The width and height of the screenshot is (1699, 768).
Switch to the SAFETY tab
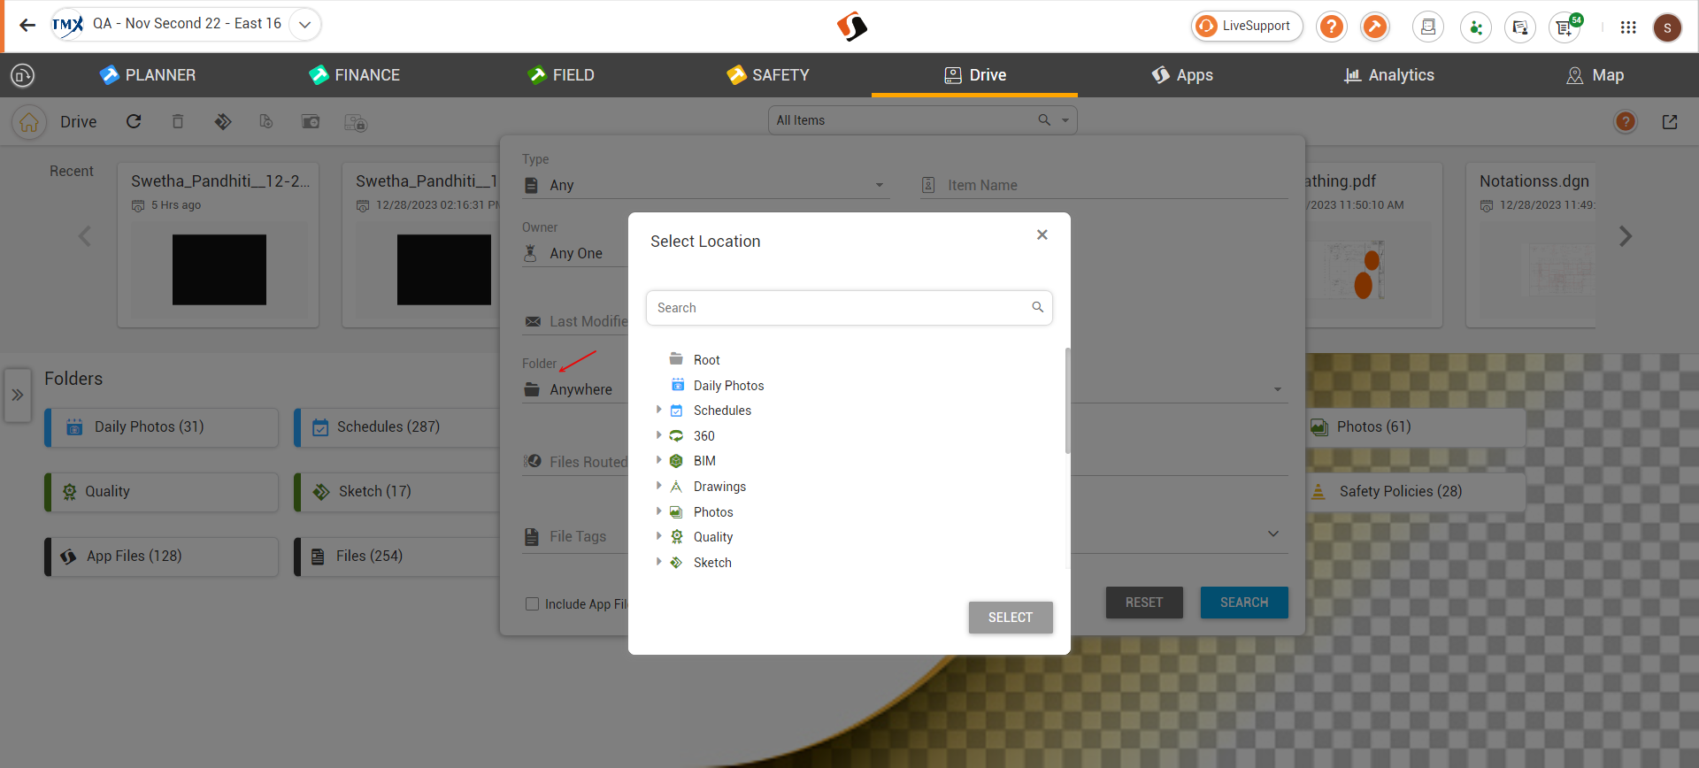pyautogui.click(x=768, y=75)
